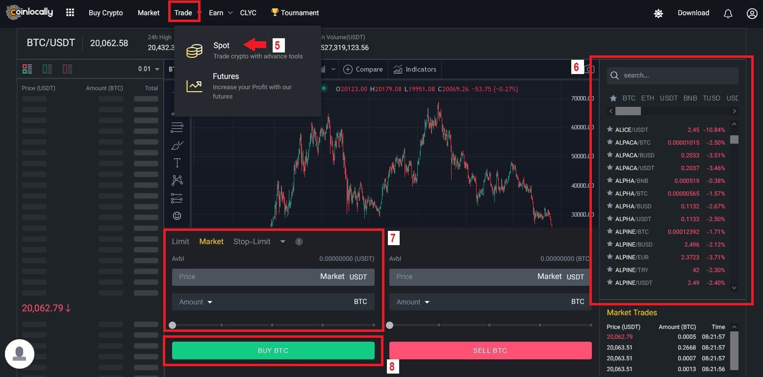Viewport: 763px width, 377px height.
Task: Open the Stop-Limit order type dropdown arrow
Action: point(282,242)
